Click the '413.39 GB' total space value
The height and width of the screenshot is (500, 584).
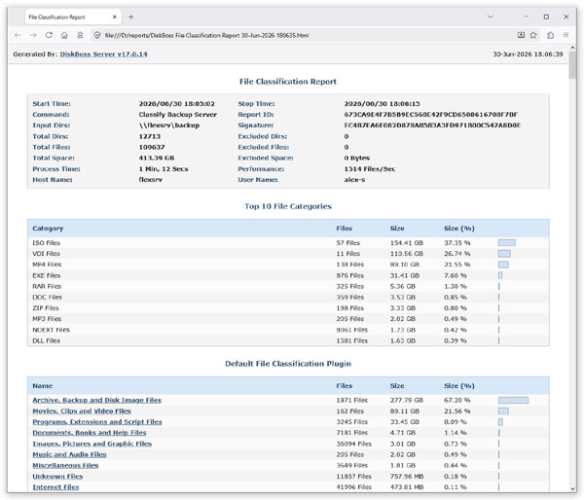point(157,158)
